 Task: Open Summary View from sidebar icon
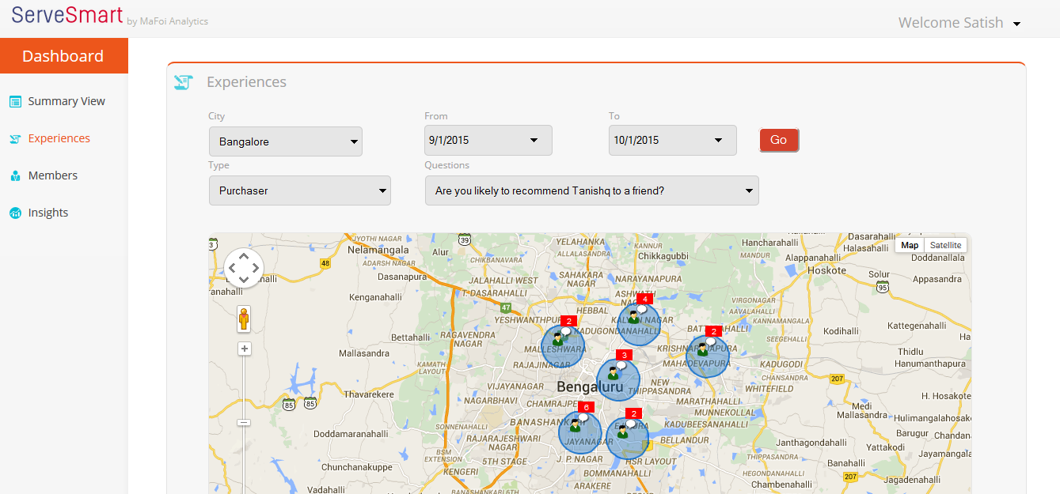point(15,101)
